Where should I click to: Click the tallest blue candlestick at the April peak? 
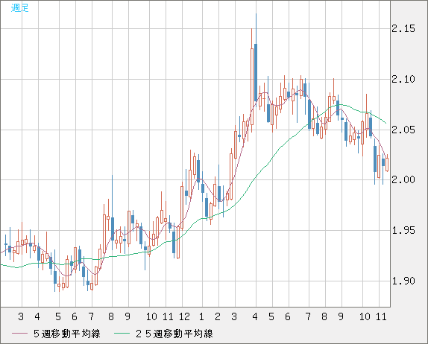tap(256, 72)
